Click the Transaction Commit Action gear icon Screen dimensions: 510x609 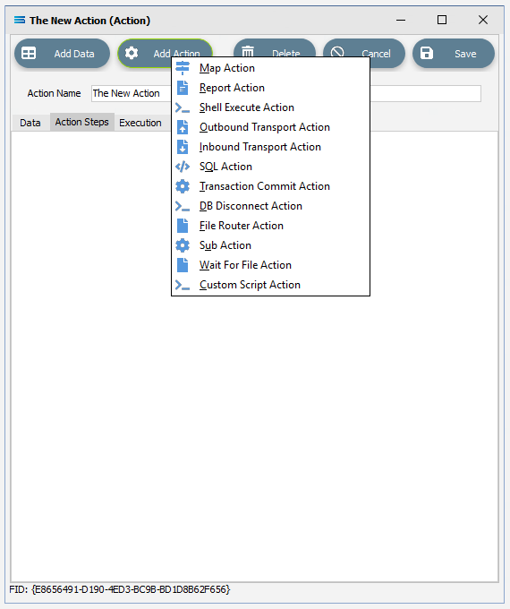[183, 186]
